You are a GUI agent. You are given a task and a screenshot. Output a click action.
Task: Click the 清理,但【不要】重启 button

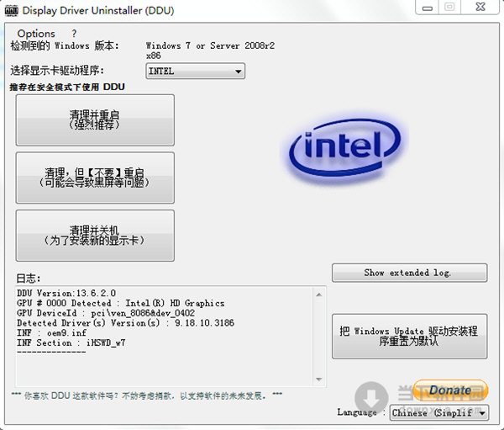point(95,178)
